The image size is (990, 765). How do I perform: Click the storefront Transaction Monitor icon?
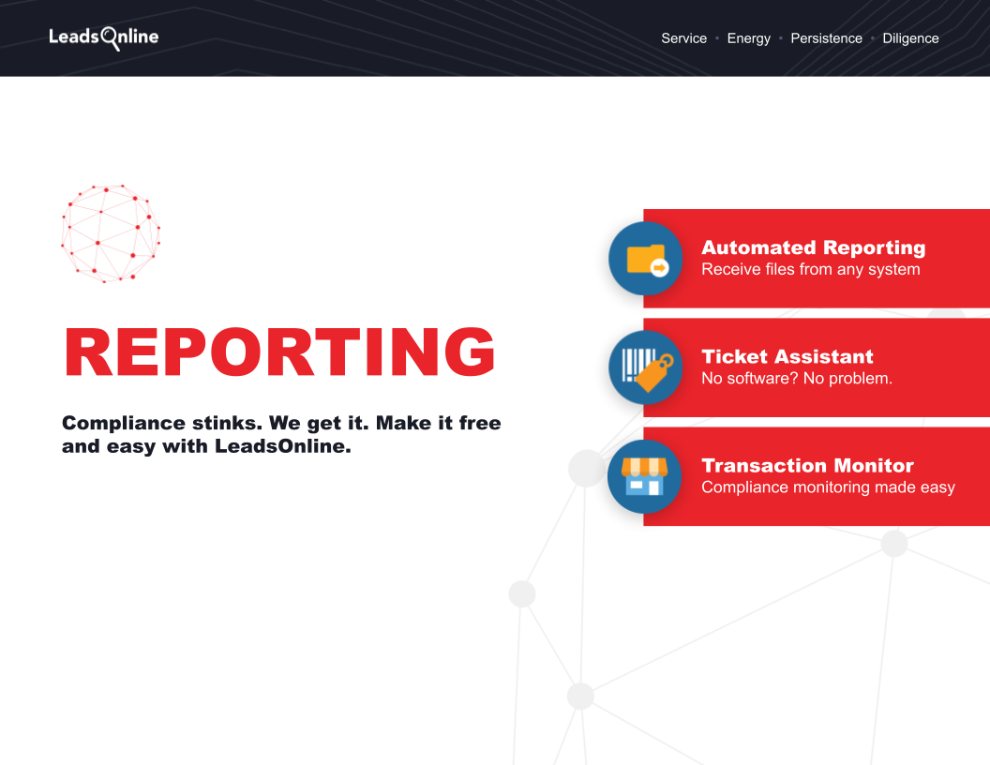coord(645,476)
